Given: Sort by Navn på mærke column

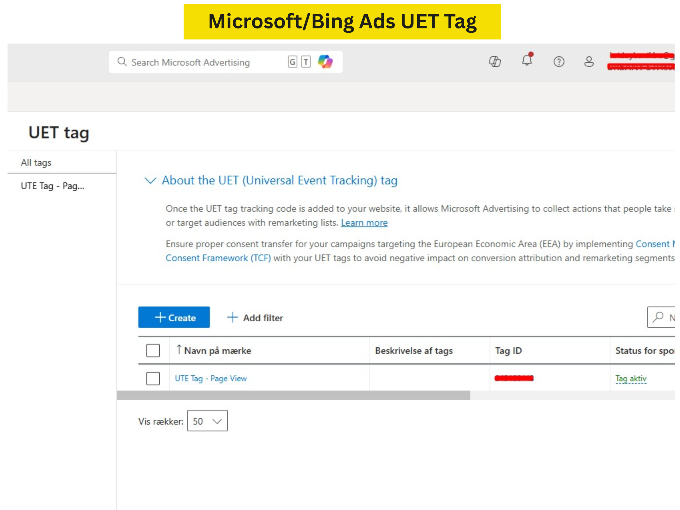Looking at the screenshot, I should click(217, 350).
